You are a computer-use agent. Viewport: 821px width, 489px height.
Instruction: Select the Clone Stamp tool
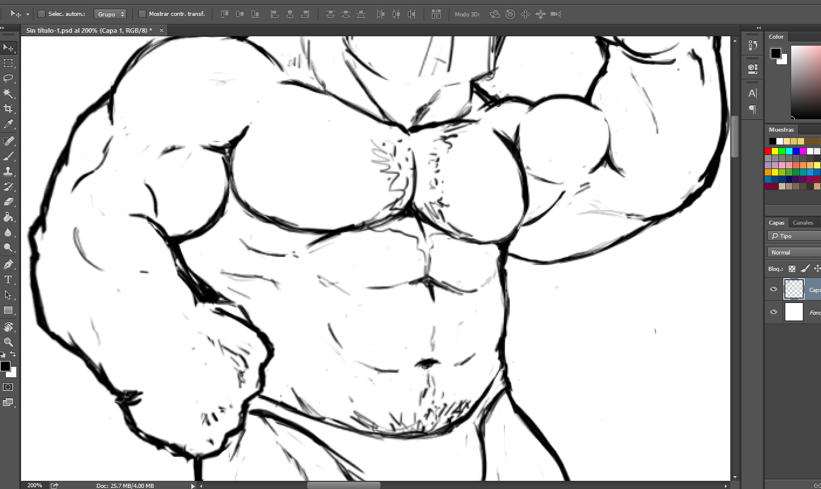[8, 171]
